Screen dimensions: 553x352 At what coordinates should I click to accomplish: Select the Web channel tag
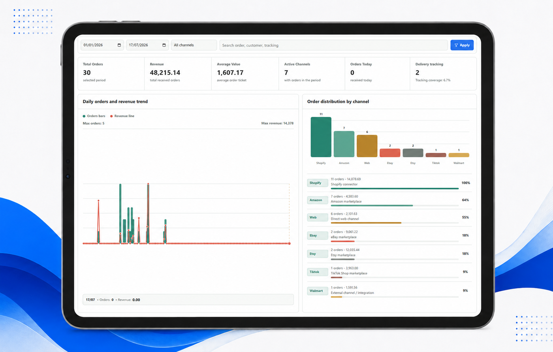(318, 217)
